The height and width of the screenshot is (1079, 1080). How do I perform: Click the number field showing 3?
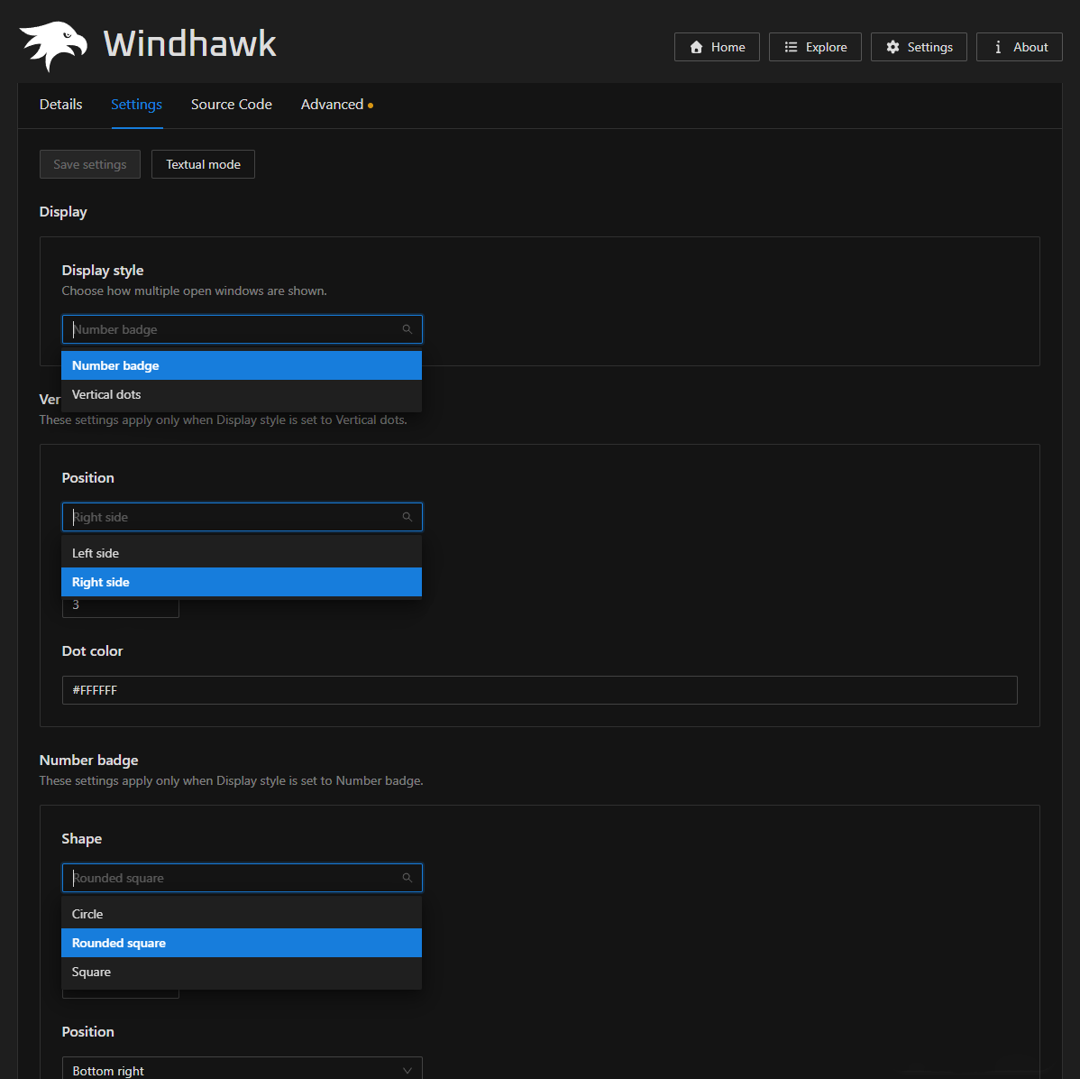point(121,606)
